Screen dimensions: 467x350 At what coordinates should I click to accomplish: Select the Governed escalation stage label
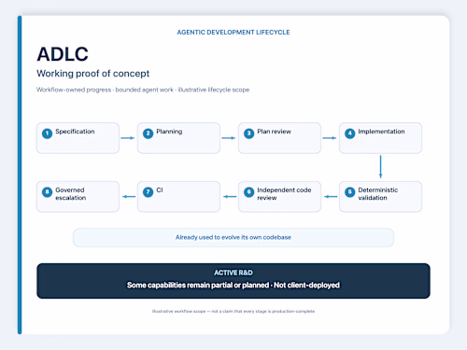(71, 194)
